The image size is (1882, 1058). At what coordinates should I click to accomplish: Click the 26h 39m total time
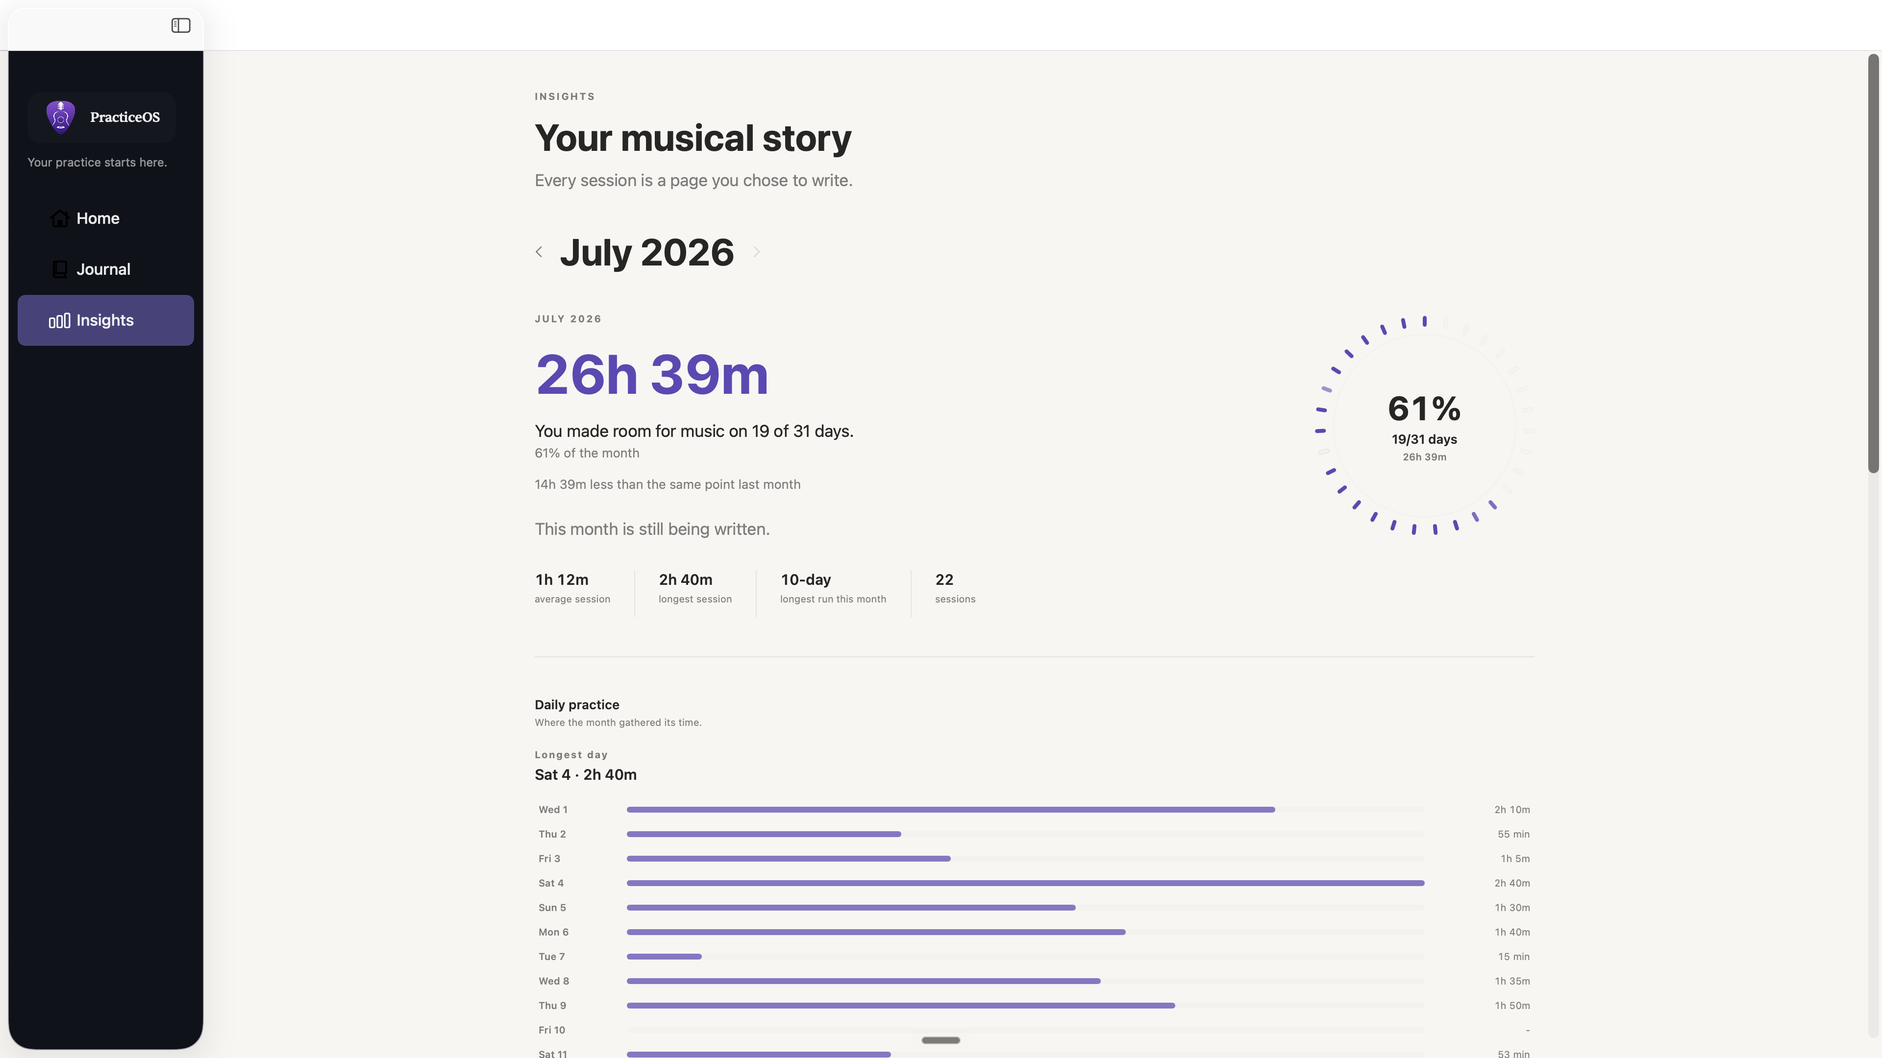click(652, 375)
